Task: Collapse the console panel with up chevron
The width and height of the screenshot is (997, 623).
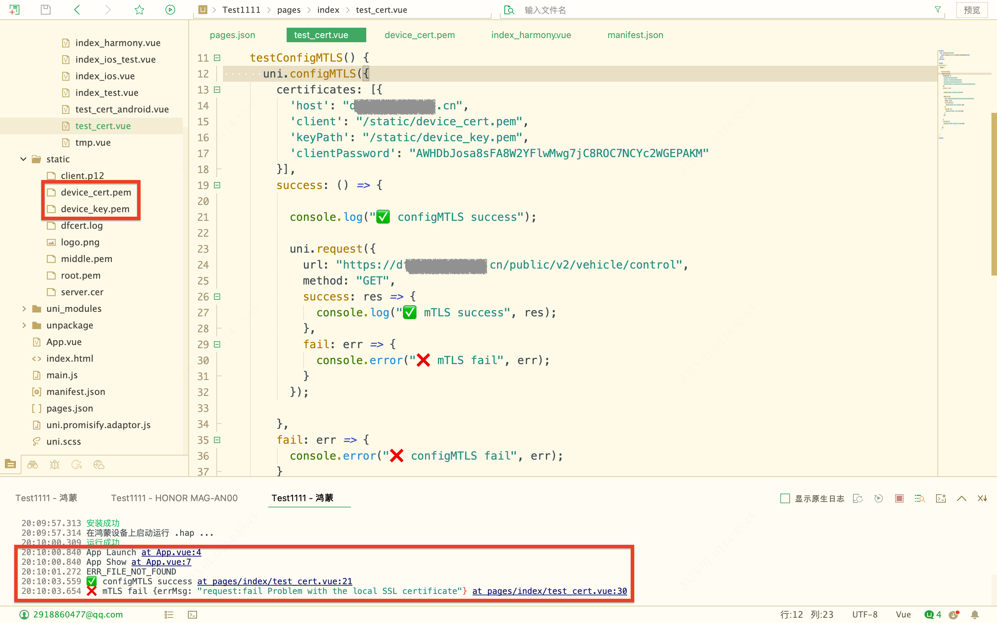Action: (x=961, y=498)
